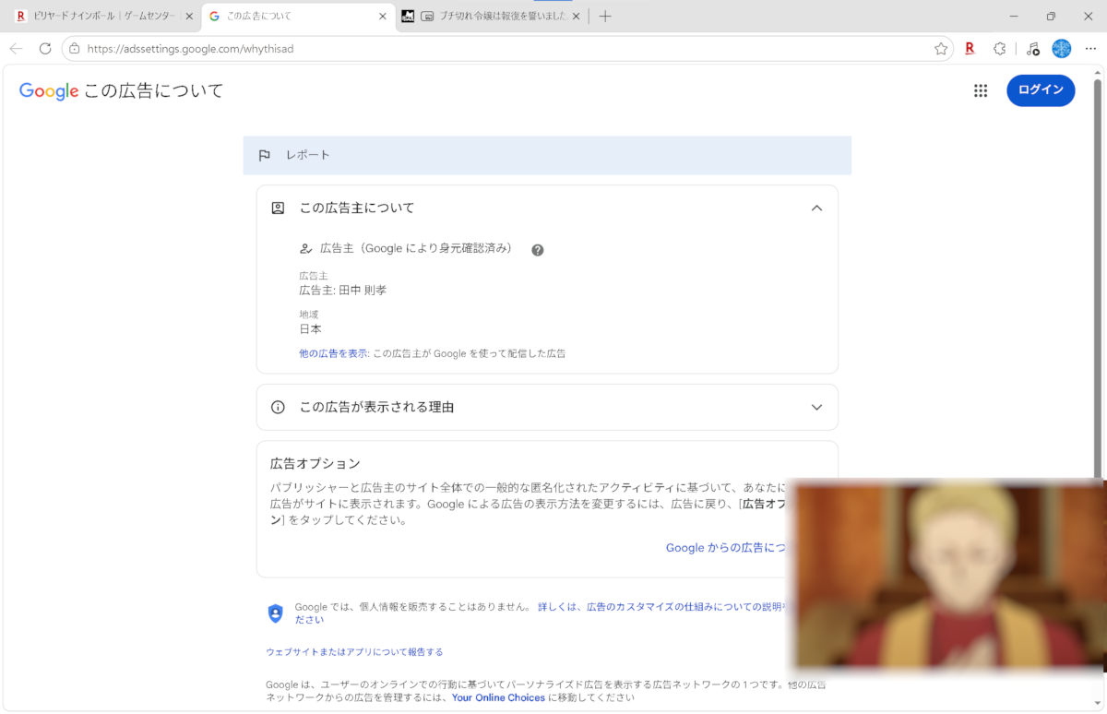Viewport: 1107px width, 714px height.
Task: Click the 日本 region value
Action: 310,329
